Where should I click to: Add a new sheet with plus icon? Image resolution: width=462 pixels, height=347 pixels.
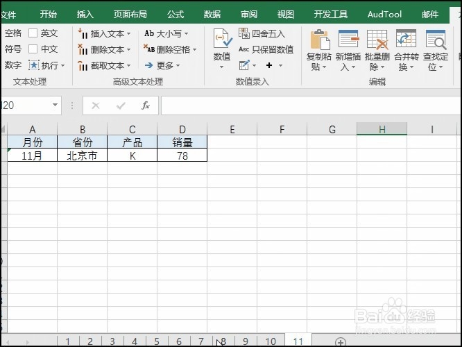[x=341, y=342]
